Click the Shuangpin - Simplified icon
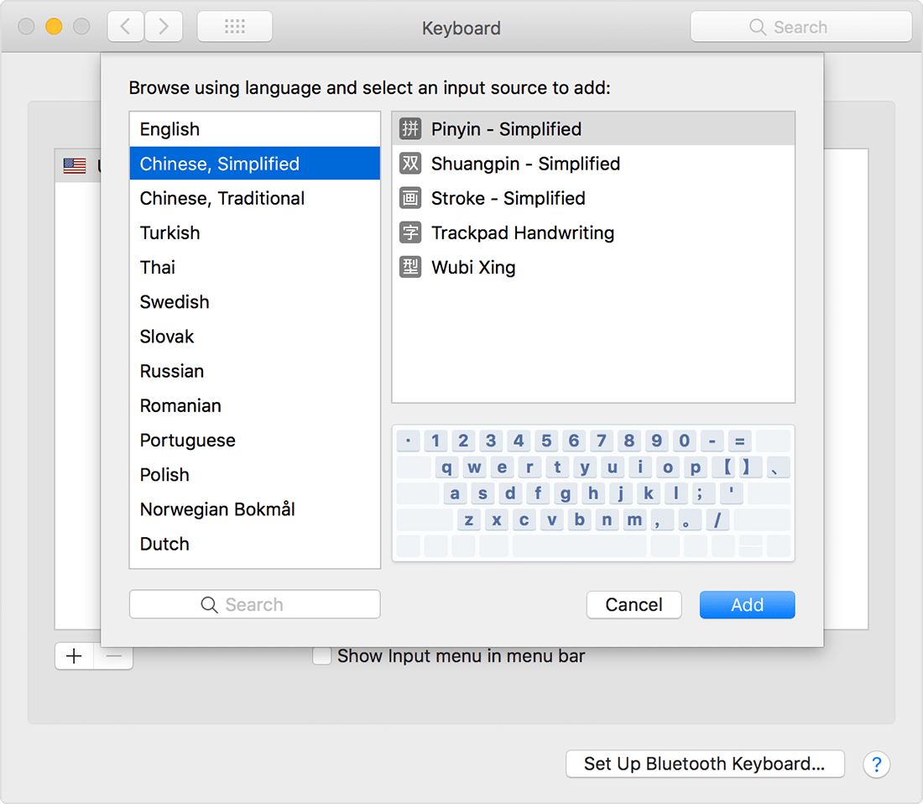 pos(410,164)
